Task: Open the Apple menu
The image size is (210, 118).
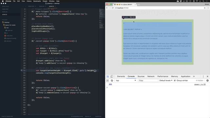Action: point(3,1)
